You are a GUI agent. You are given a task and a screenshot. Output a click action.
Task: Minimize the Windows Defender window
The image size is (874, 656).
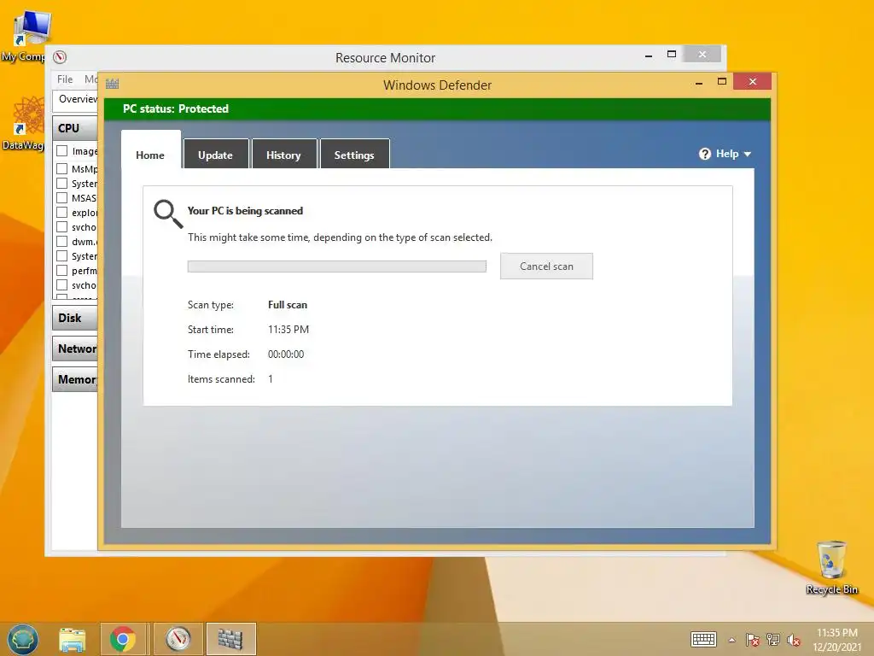tap(699, 82)
